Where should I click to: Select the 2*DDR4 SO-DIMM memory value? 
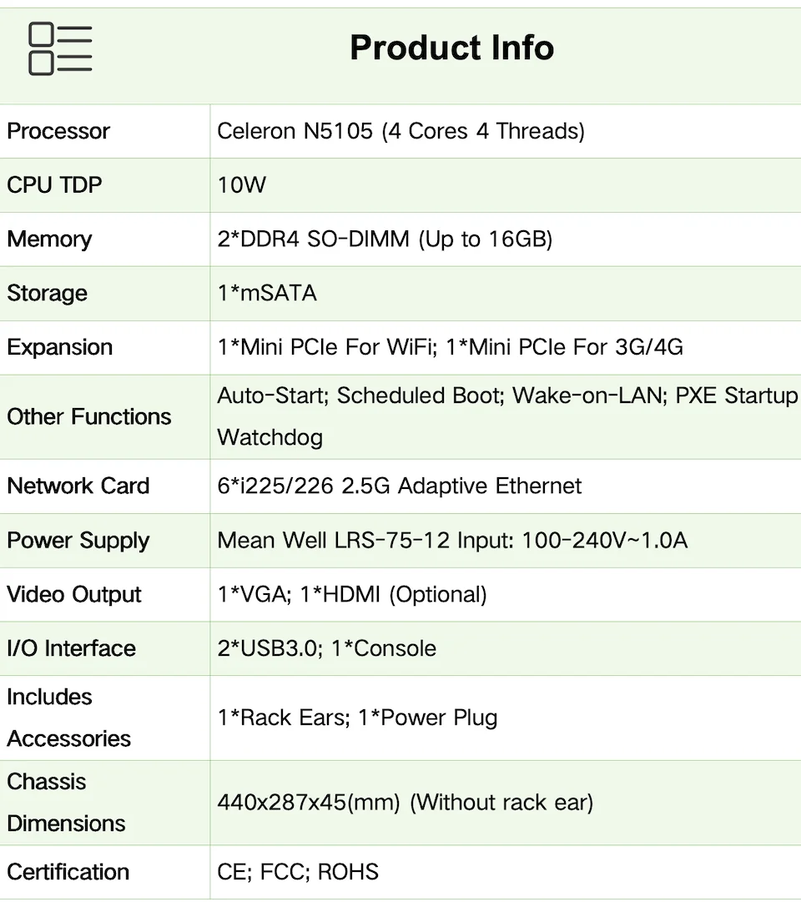click(x=385, y=239)
